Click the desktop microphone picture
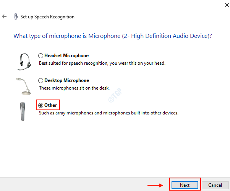 24,87
